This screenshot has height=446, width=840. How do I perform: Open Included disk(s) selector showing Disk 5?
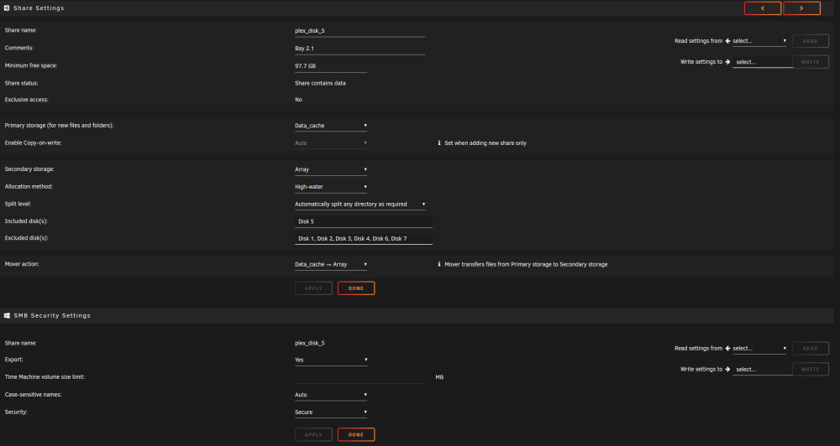[364, 221]
